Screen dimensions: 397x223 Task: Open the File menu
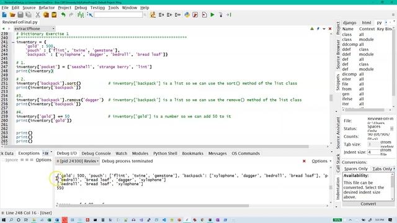tap(5, 7)
